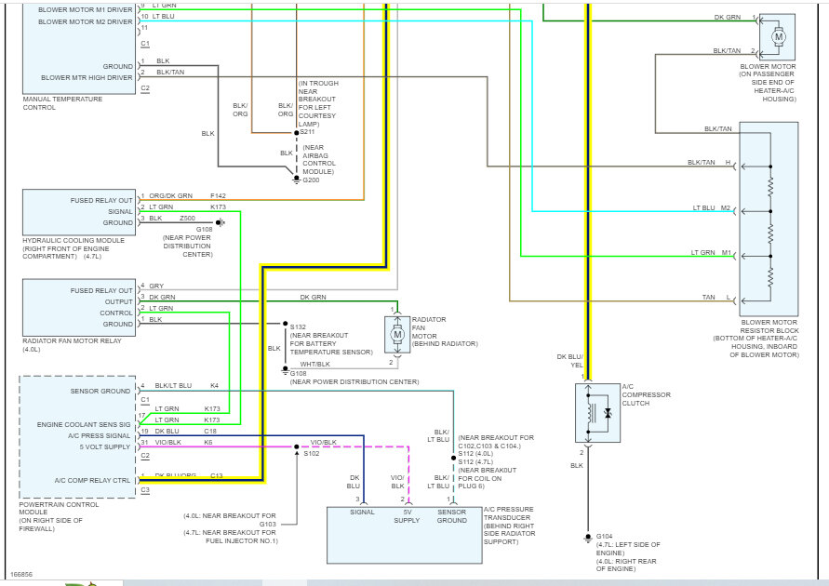The image size is (829, 586).
Task: Click the top resistor in the resistor block
Action: coord(770,186)
